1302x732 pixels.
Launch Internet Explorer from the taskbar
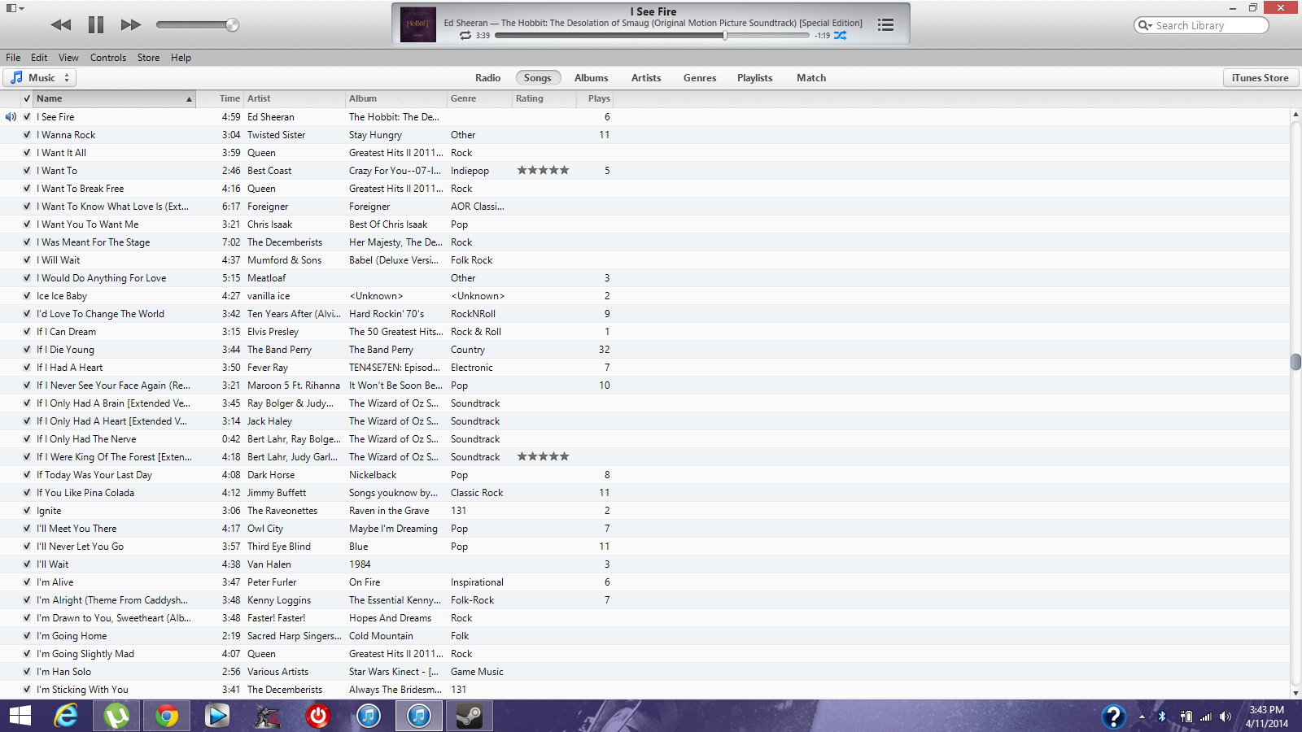pos(66,716)
